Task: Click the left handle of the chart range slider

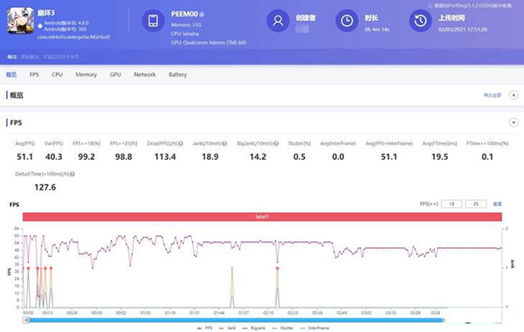Action: click(26, 321)
